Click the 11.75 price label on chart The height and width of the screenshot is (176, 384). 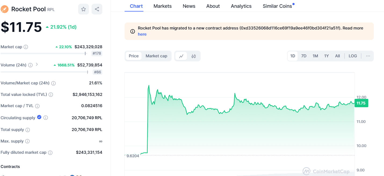tap(361, 103)
